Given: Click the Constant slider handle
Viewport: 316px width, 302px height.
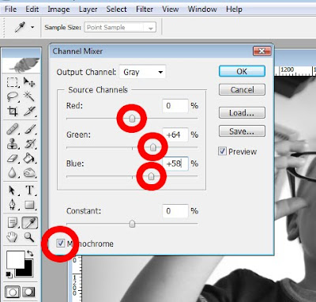Looking at the screenshot, I should (132, 224).
